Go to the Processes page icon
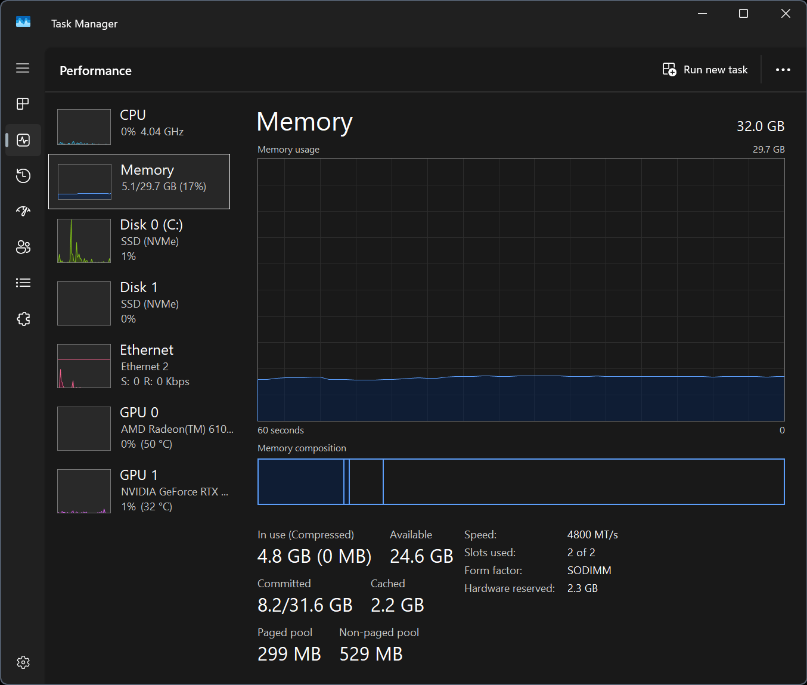 (x=23, y=104)
